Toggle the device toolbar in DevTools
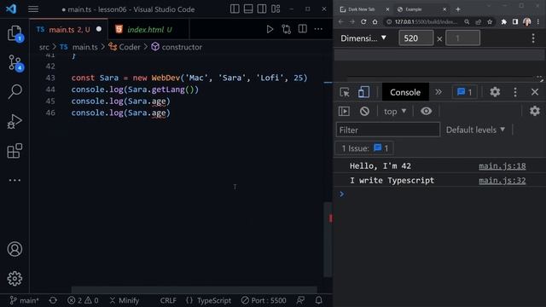 (363, 92)
